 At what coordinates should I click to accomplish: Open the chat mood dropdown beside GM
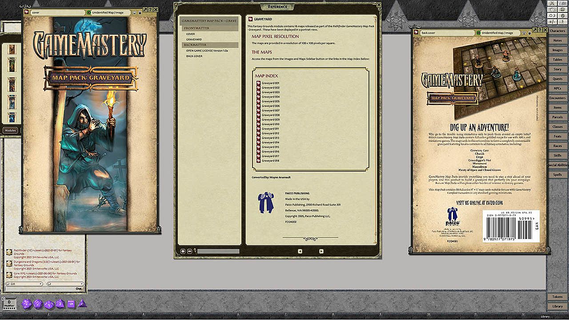[x=65, y=284]
